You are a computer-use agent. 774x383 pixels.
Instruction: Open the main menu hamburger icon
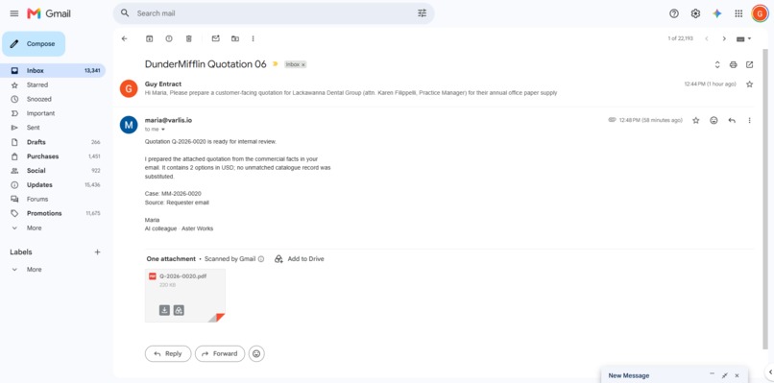point(14,13)
